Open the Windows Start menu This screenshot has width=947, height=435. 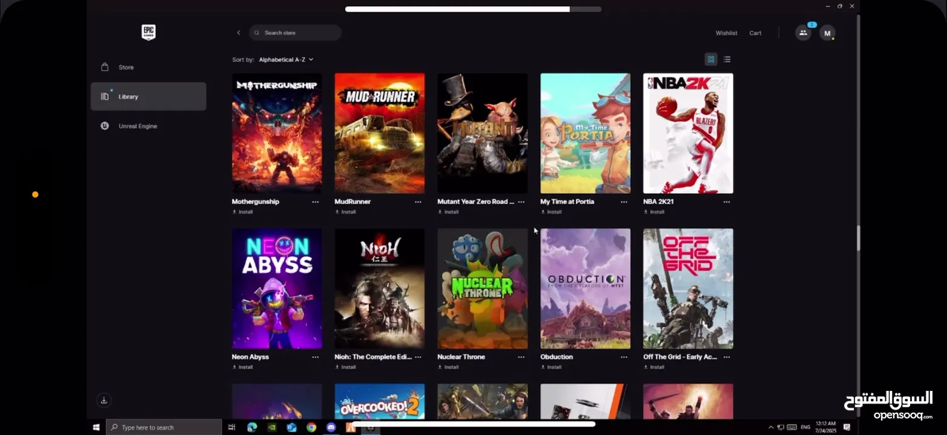(96, 427)
